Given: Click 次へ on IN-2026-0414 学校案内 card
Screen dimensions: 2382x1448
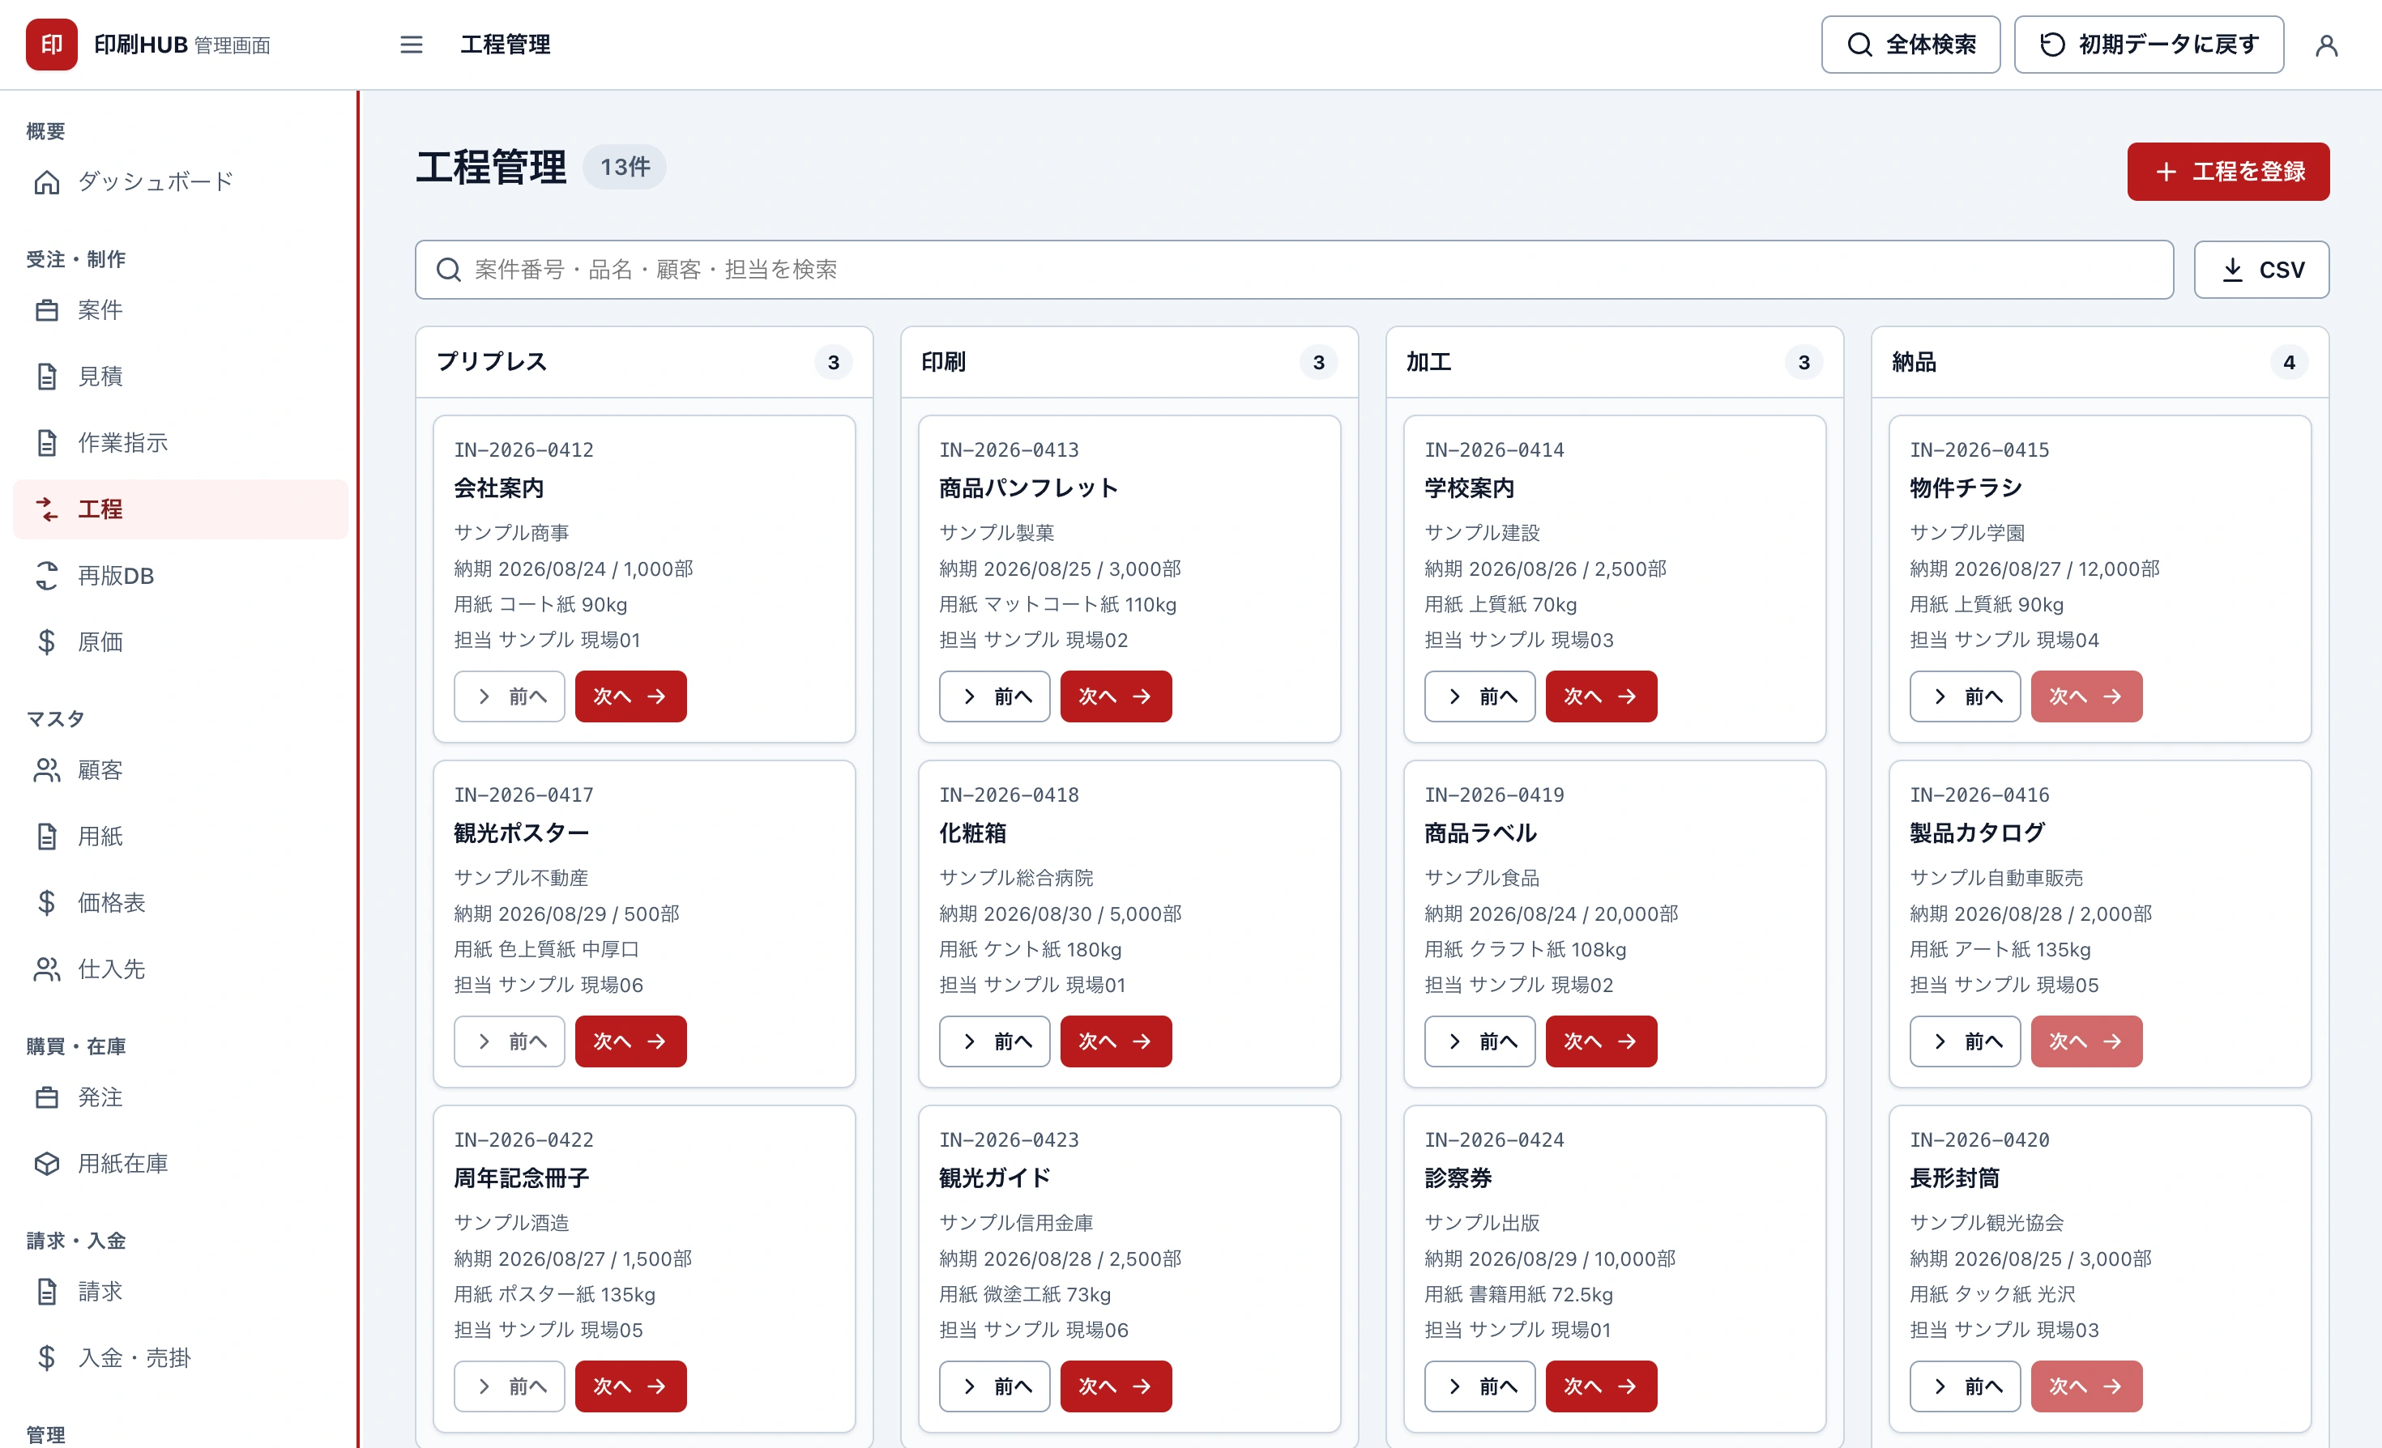Looking at the screenshot, I should tap(1601, 696).
